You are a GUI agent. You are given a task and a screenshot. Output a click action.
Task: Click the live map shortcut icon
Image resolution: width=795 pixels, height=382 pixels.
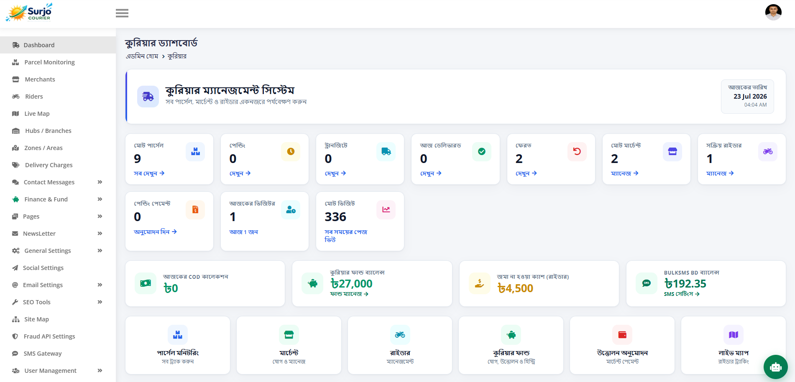(x=734, y=335)
